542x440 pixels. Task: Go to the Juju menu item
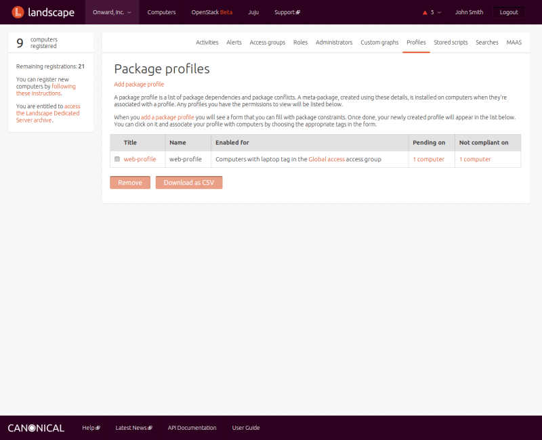point(253,12)
